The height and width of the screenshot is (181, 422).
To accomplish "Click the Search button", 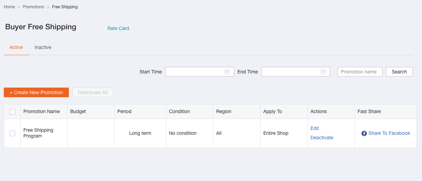I will point(399,72).
